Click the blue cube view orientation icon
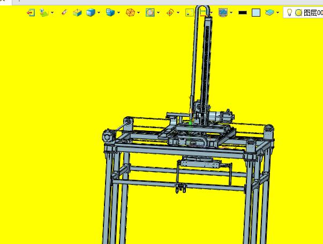 110,12
